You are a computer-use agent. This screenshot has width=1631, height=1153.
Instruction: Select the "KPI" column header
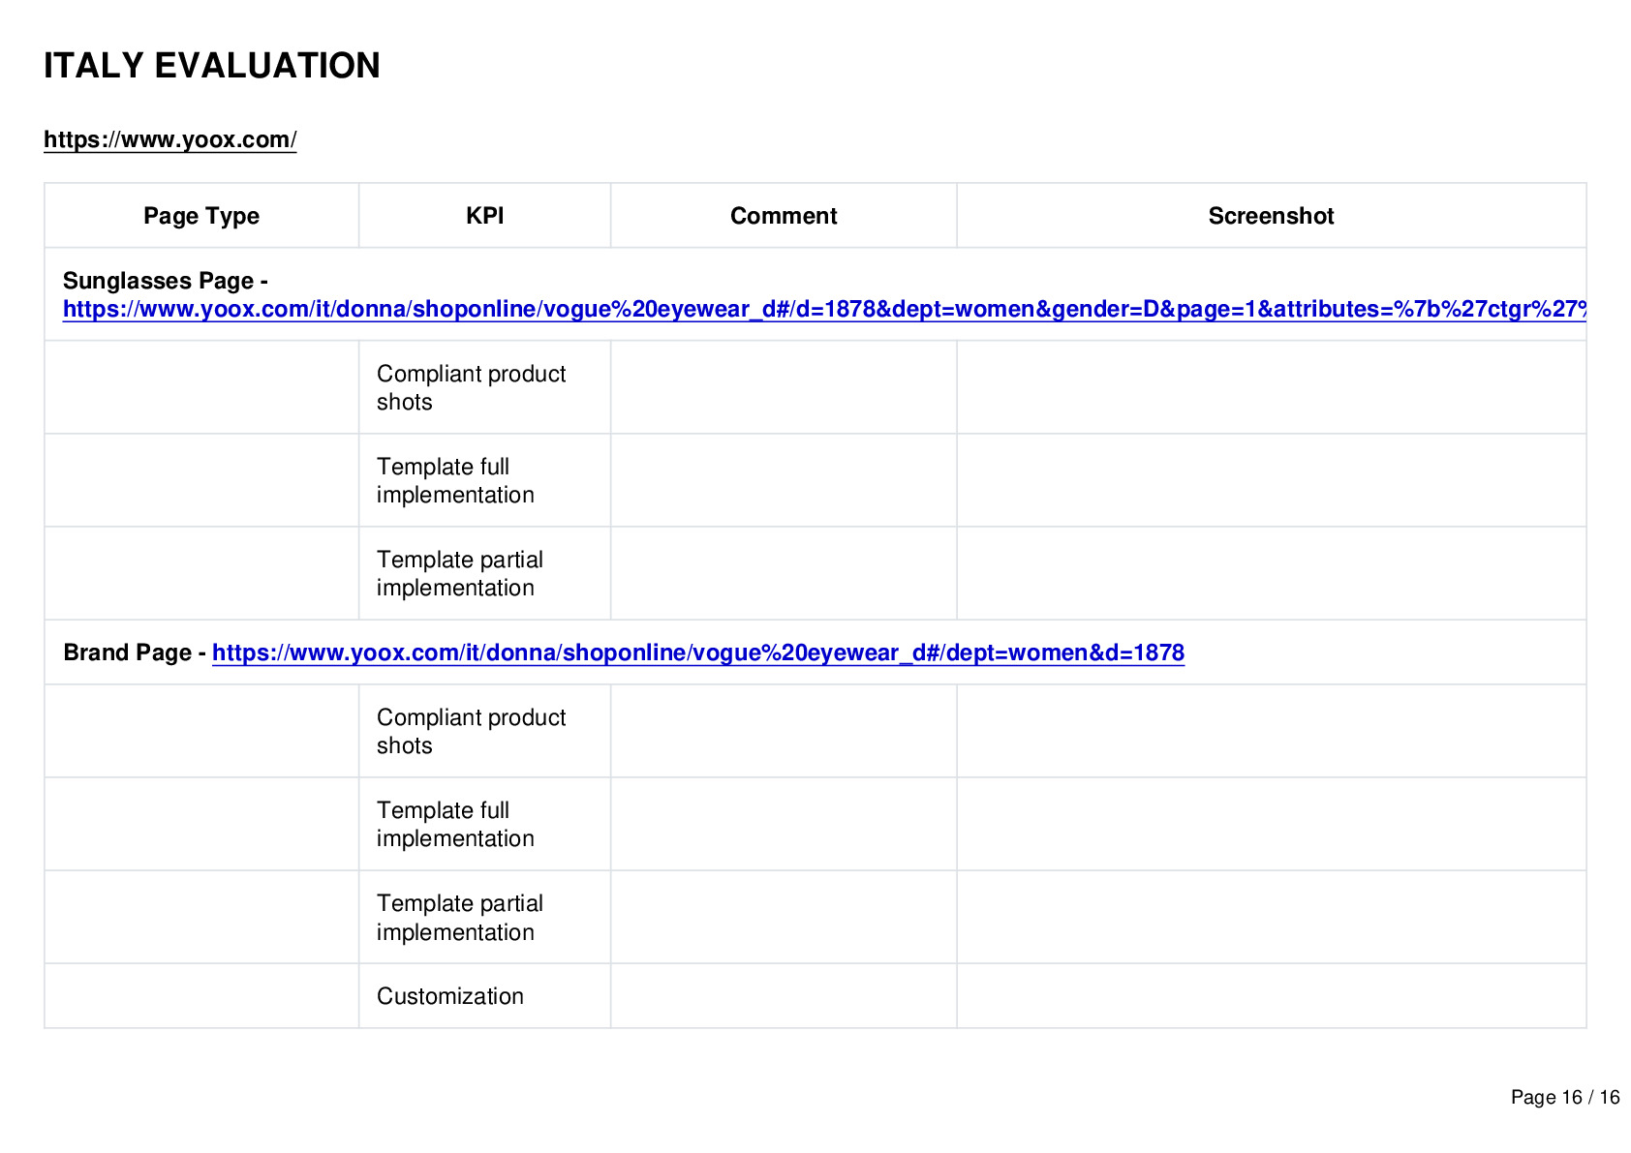click(484, 216)
